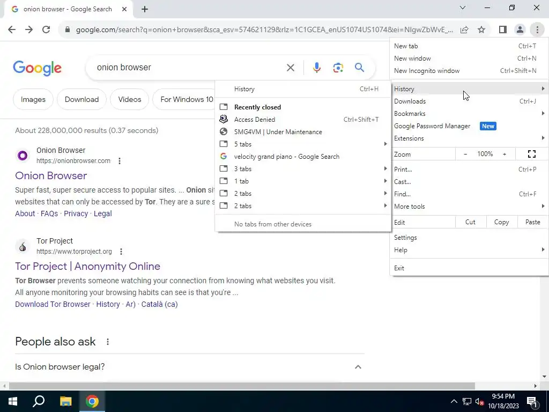The width and height of the screenshot is (549, 412).
Task: Choose Cast... from the menu
Action: pos(469,182)
